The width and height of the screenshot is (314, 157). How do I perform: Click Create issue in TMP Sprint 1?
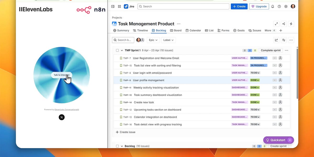pos(126,132)
